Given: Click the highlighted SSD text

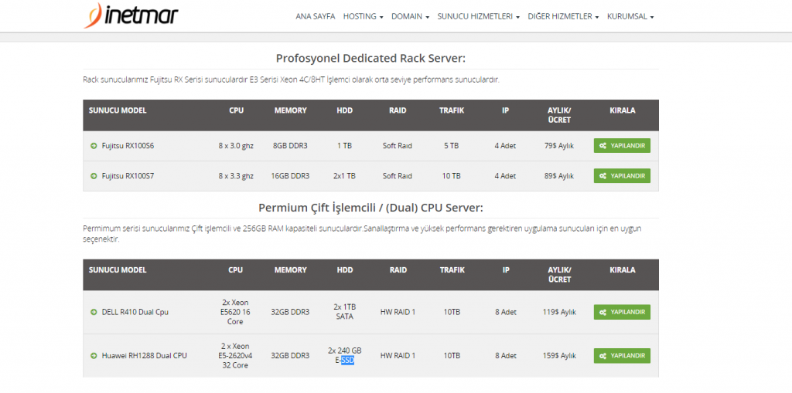Looking at the screenshot, I should [x=347, y=361].
